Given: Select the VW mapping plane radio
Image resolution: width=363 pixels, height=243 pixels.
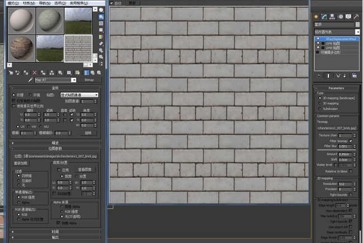Looking at the screenshot, I should coord(29,127).
